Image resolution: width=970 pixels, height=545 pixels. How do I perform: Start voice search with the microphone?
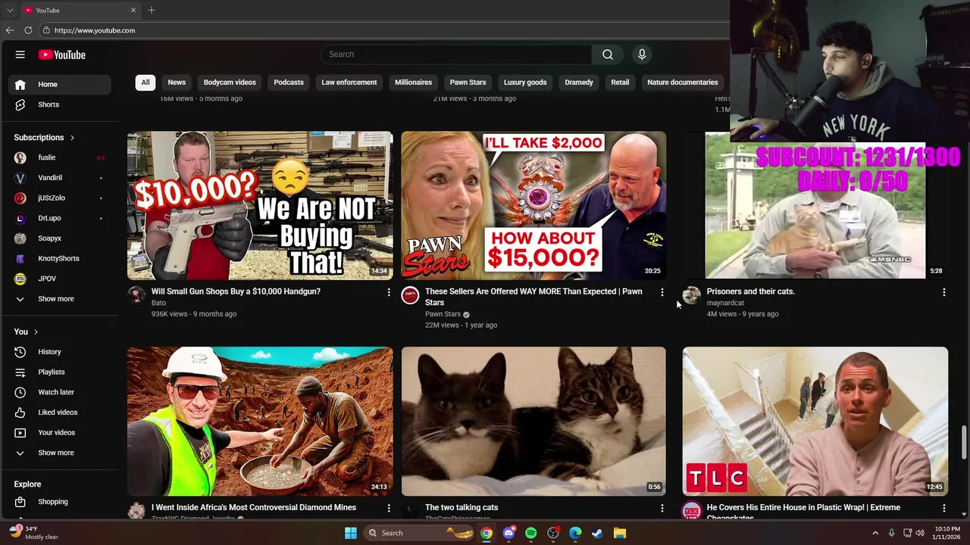click(642, 54)
